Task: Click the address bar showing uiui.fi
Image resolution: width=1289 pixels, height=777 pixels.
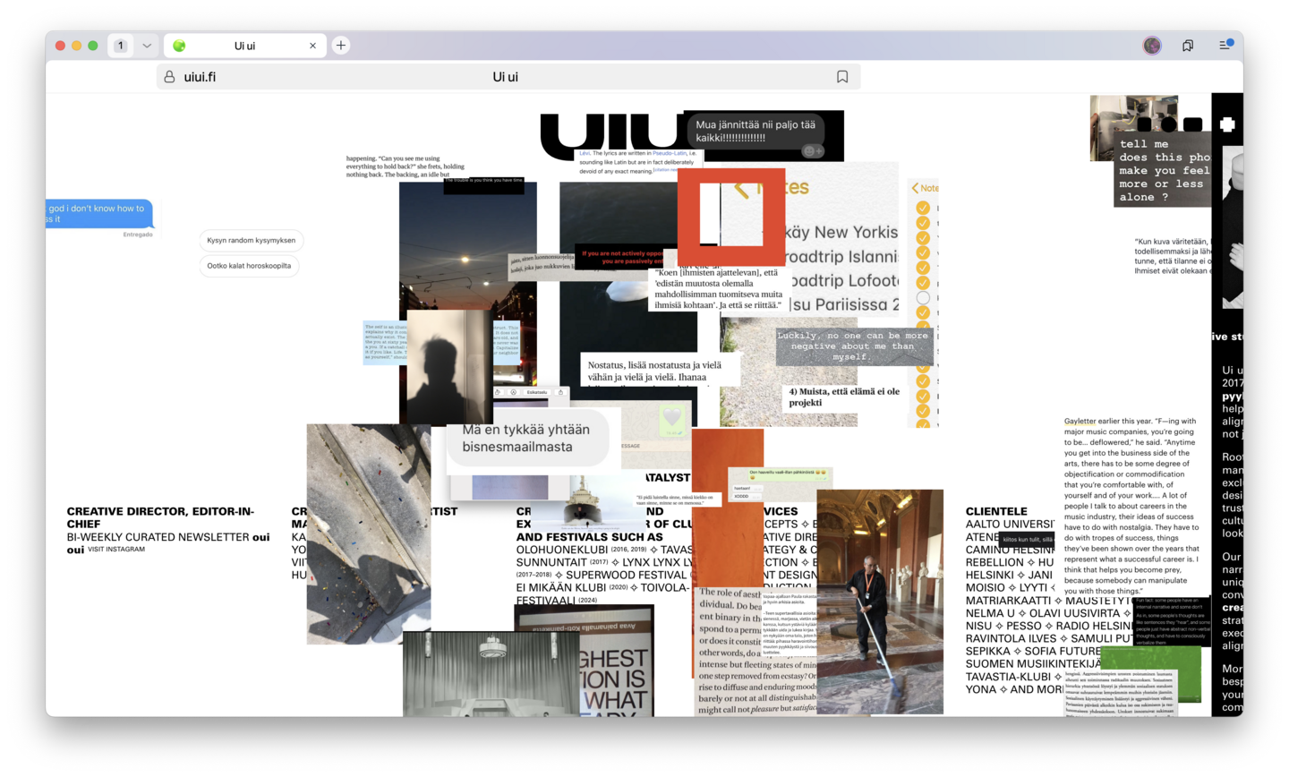Action: [508, 77]
